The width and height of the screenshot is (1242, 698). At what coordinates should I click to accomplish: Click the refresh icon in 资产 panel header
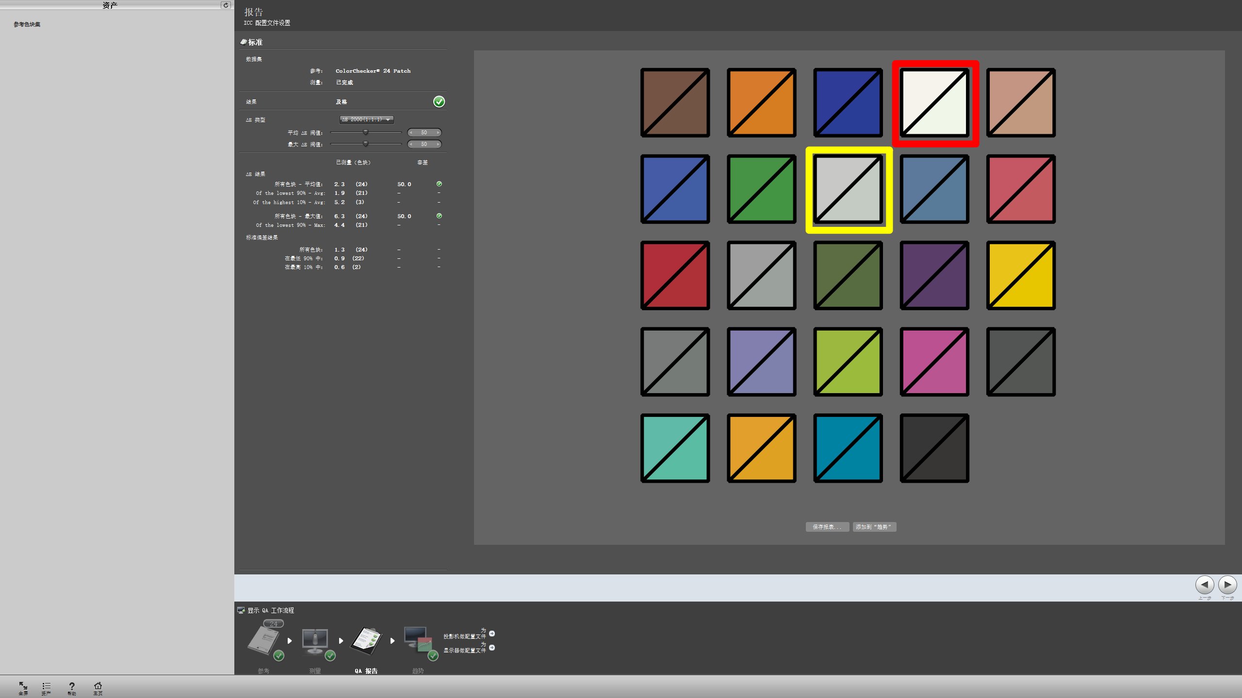coord(226,5)
